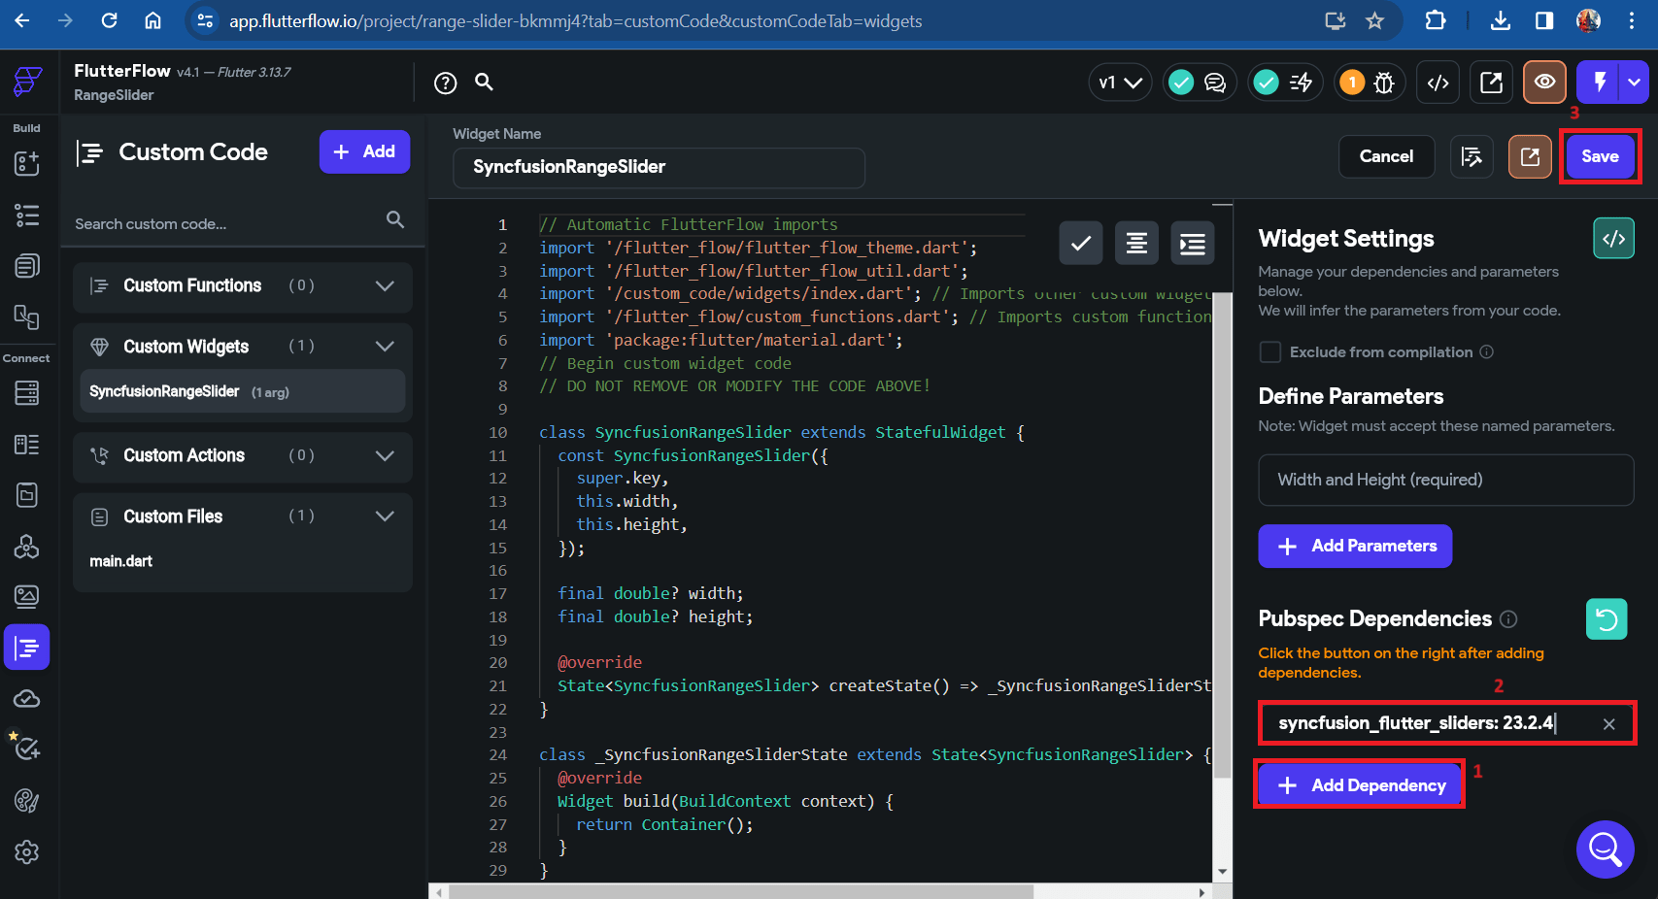Click the browser bookmark star icon
1658x899 pixels.
coord(1374,20)
